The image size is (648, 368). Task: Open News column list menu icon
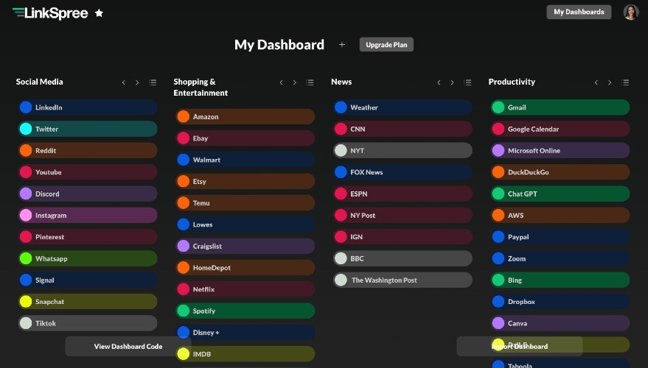(467, 82)
